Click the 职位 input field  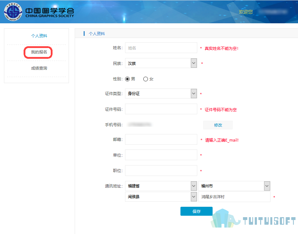coord(161,171)
